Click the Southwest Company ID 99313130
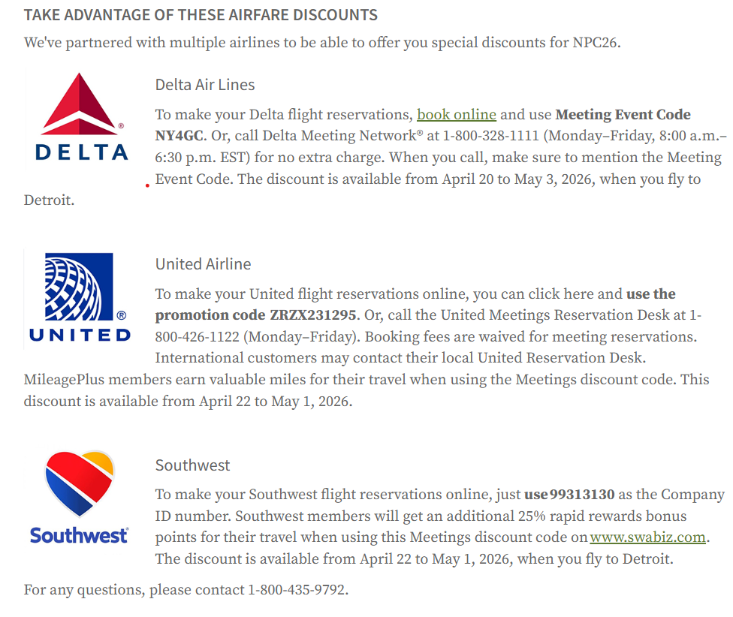733x617 pixels. pyautogui.click(x=582, y=495)
